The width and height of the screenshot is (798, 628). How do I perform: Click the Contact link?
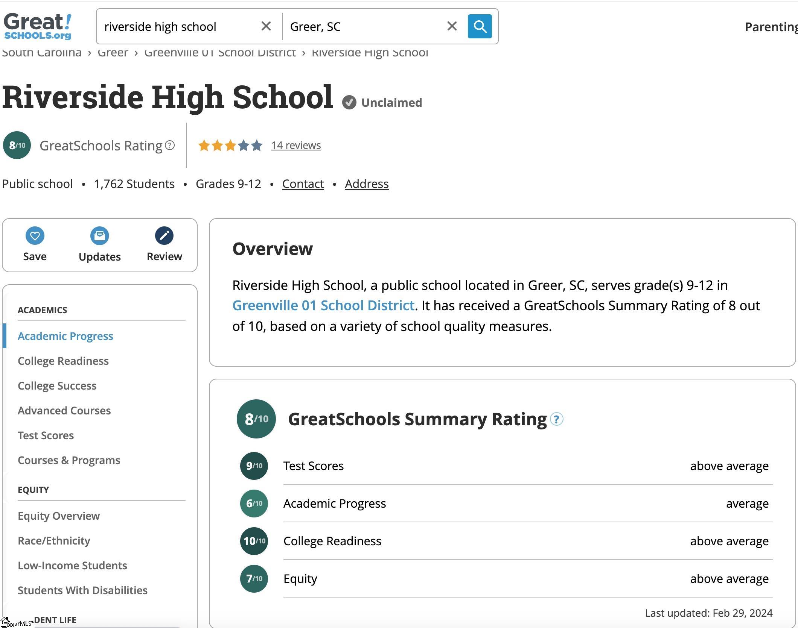pos(303,184)
